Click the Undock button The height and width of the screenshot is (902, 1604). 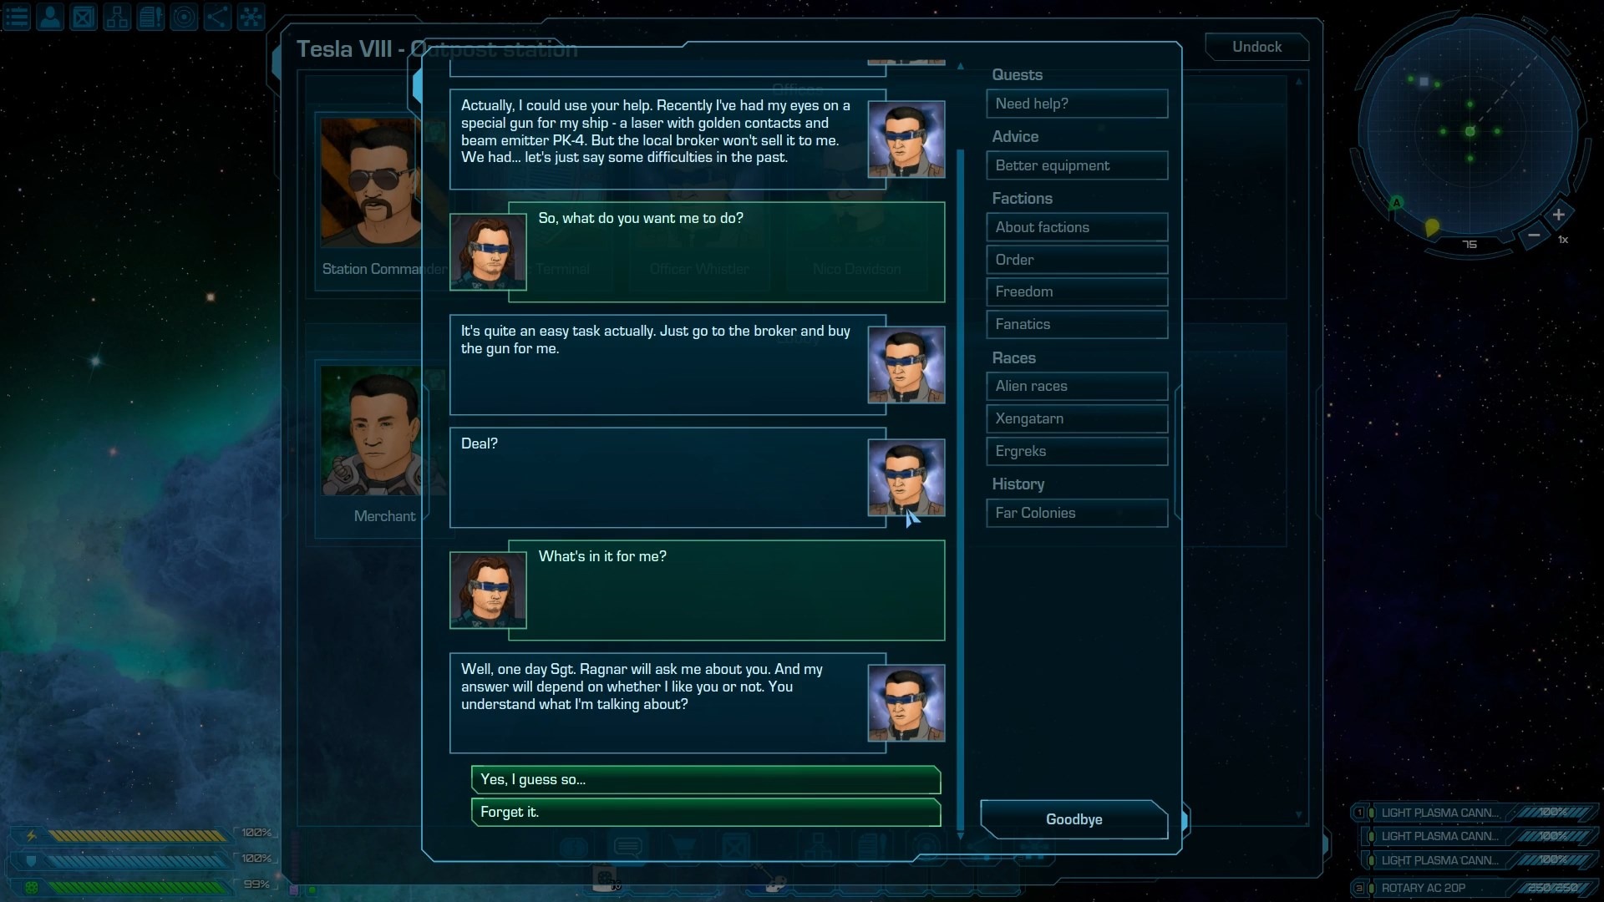point(1256,47)
